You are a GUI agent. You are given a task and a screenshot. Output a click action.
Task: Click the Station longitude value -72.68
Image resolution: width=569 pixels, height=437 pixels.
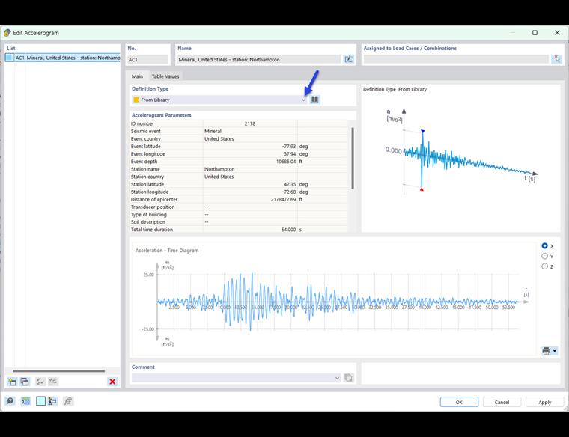click(289, 192)
